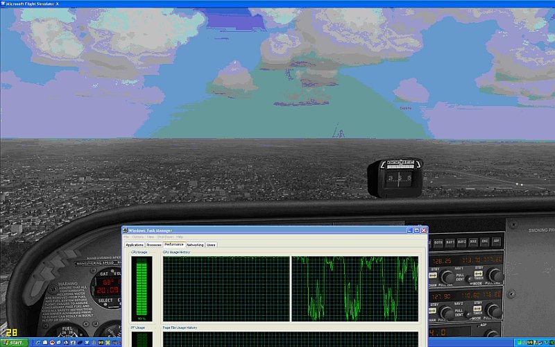Toggle the BOTH audio panel button
Image resolution: width=555 pixels, height=347 pixels.
pyautogui.click(x=438, y=242)
